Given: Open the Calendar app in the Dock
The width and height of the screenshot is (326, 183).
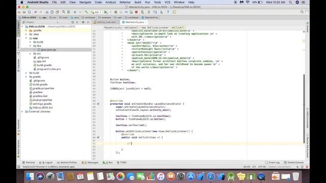Looking at the screenshot, I should (x=80, y=176).
